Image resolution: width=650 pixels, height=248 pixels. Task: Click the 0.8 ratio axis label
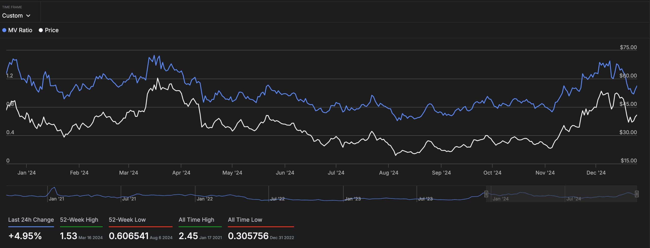click(x=10, y=104)
